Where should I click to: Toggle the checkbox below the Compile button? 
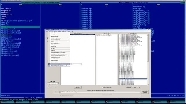[x=61, y=96]
